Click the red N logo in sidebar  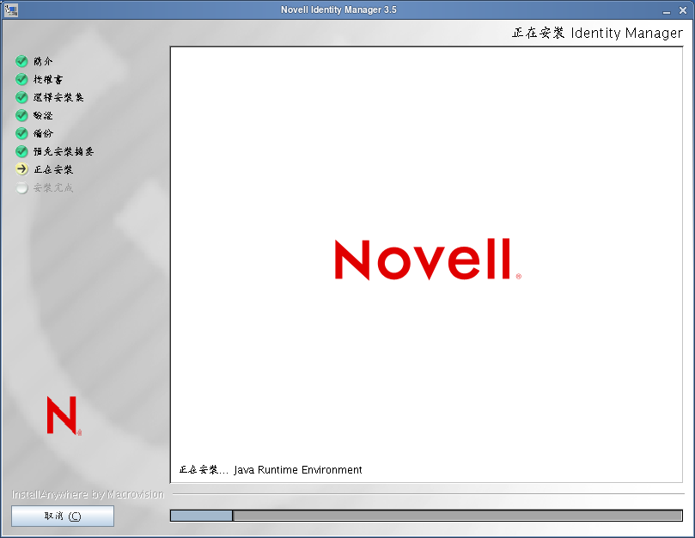[64, 416]
